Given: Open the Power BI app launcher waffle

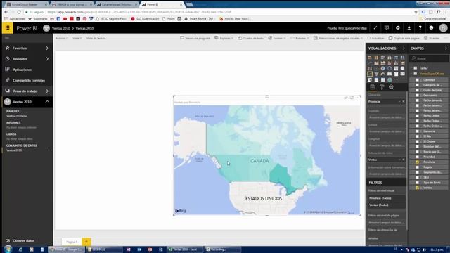Looking at the screenshot, I should pos(8,28).
